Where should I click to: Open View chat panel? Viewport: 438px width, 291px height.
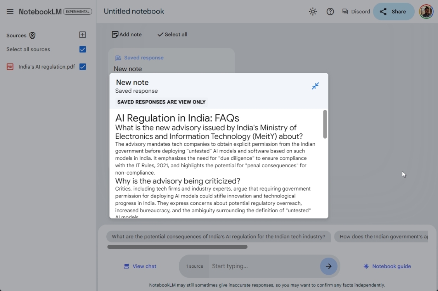[140, 266]
